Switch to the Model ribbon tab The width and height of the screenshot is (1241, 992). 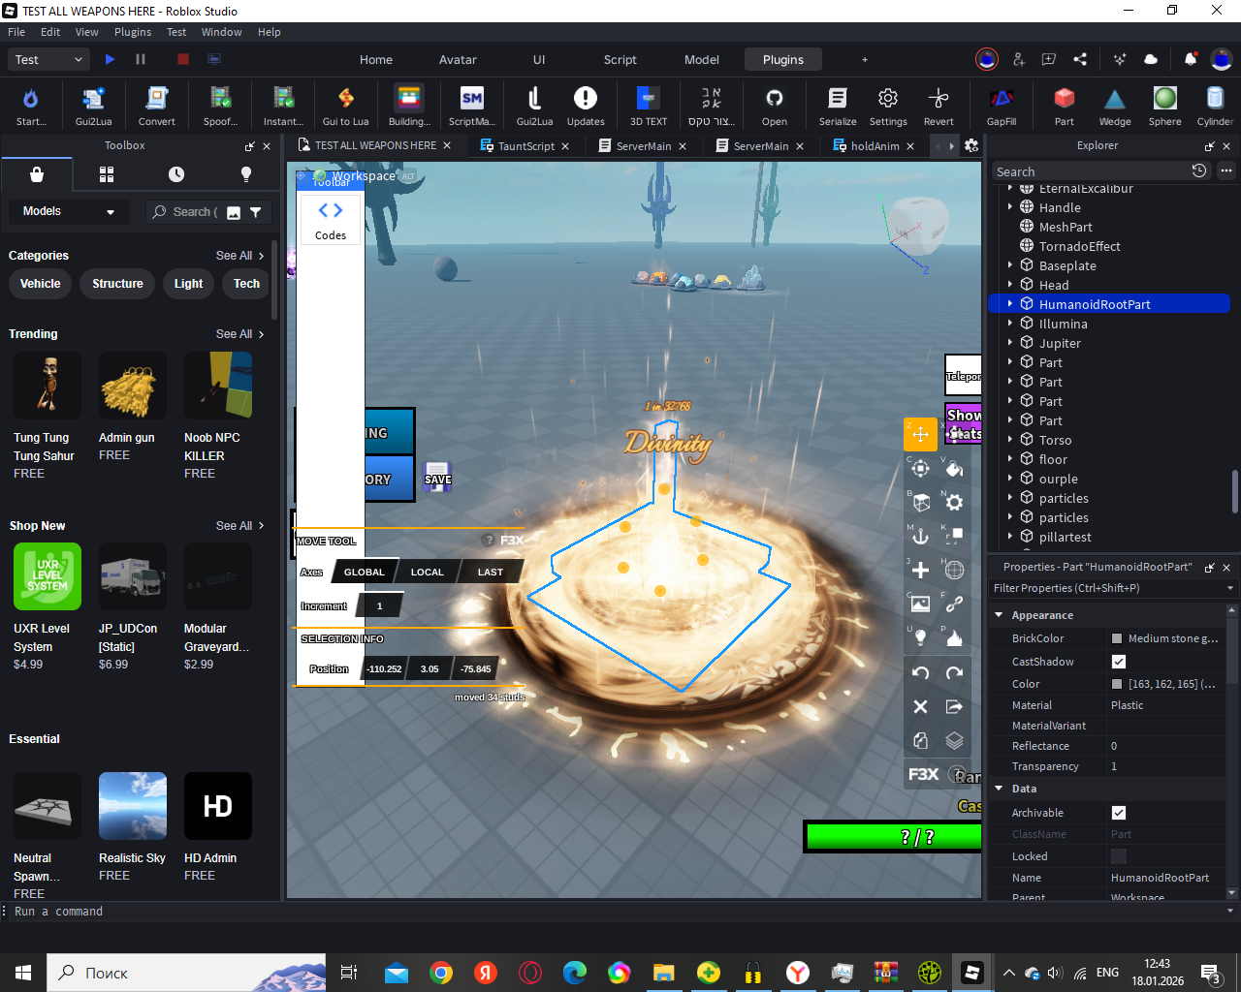[x=702, y=59]
